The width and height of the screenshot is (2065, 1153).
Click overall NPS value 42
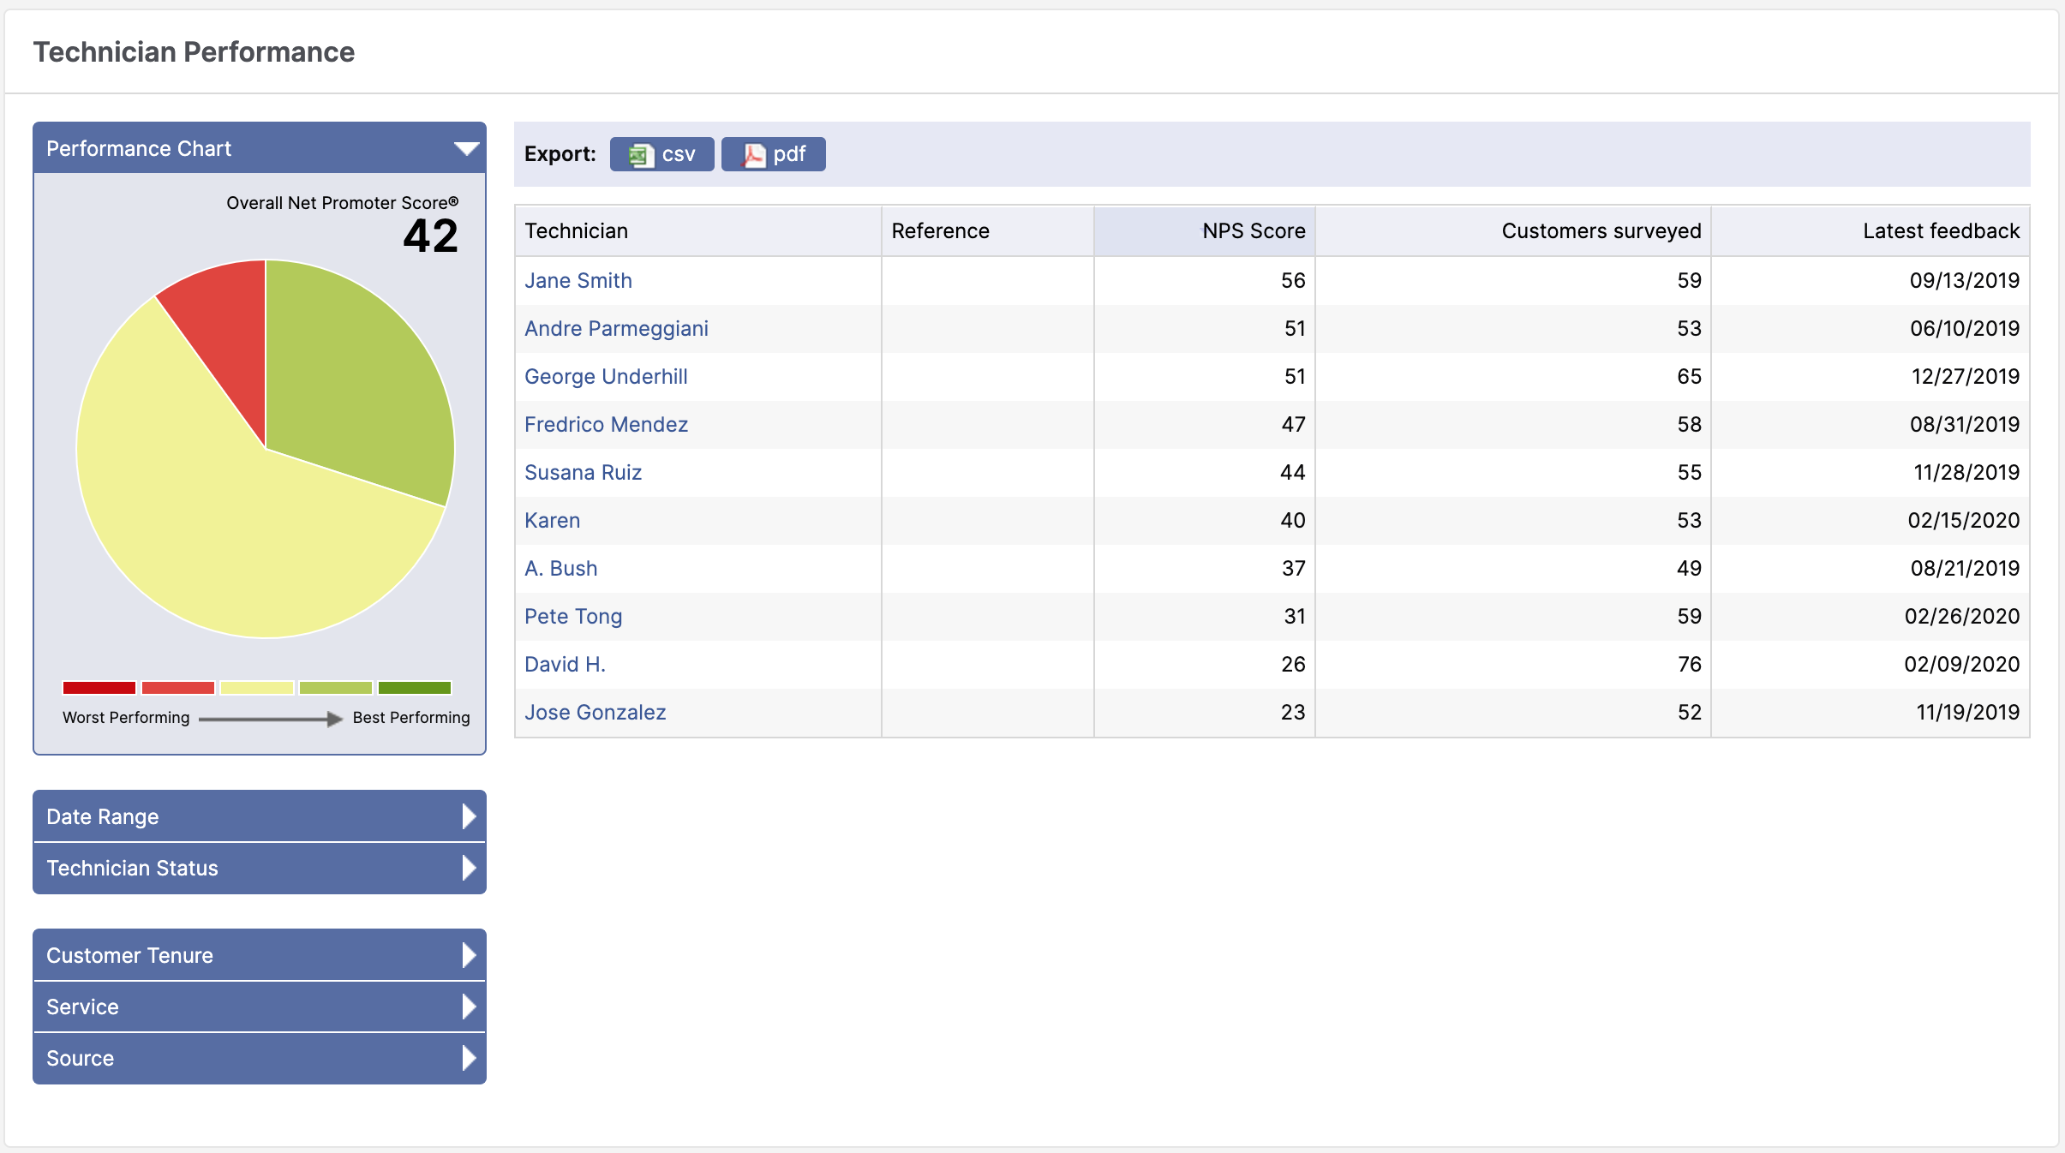tap(430, 236)
